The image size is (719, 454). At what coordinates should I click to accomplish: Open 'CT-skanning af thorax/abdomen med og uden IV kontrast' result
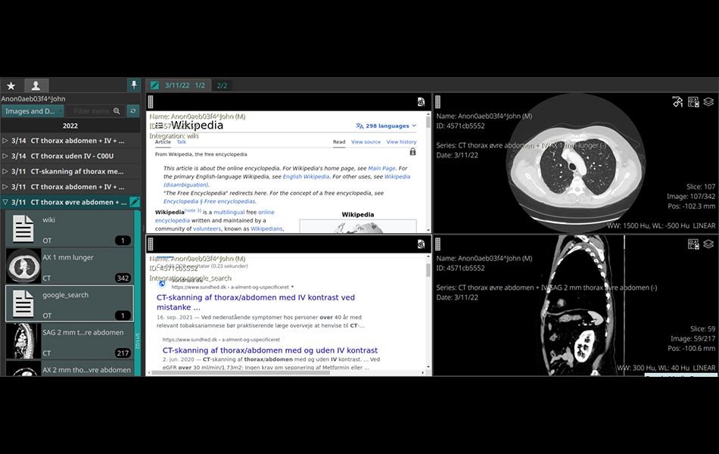pyautogui.click(x=270, y=350)
